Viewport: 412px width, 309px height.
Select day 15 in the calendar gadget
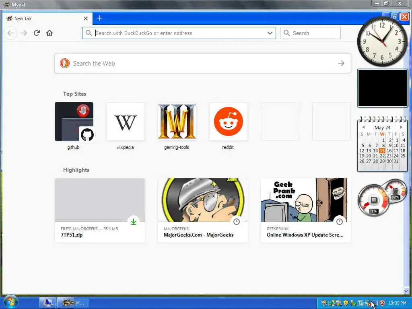(382, 150)
